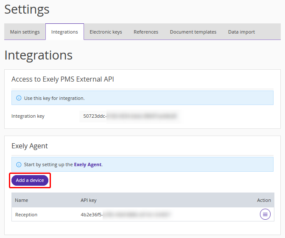Click the Name column header

(x=22, y=200)
